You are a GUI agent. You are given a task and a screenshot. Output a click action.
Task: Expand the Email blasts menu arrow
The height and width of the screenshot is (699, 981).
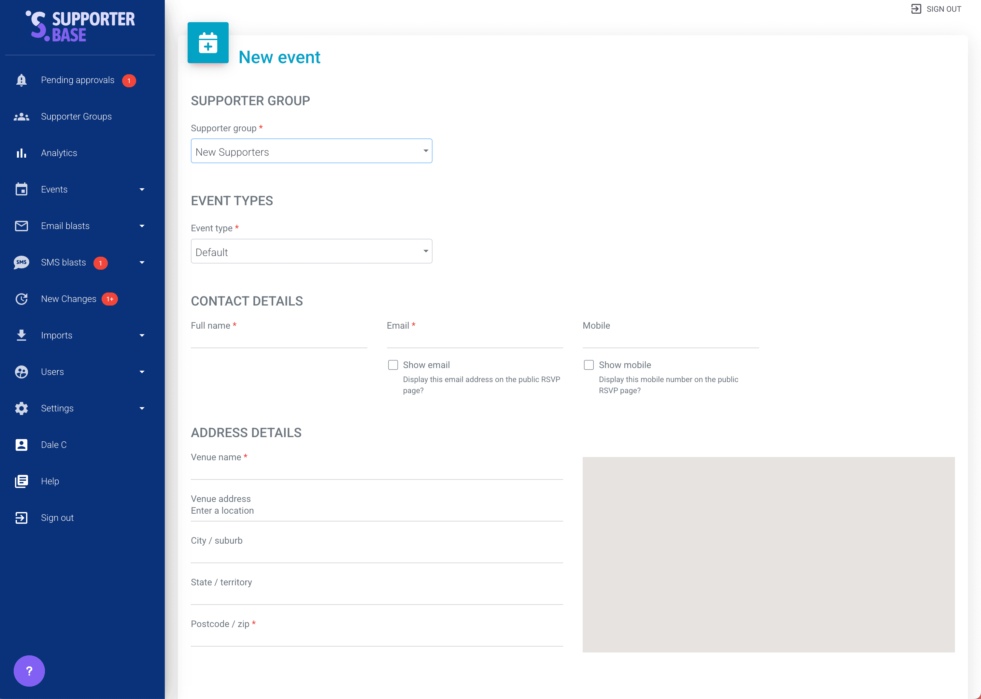pos(142,226)
